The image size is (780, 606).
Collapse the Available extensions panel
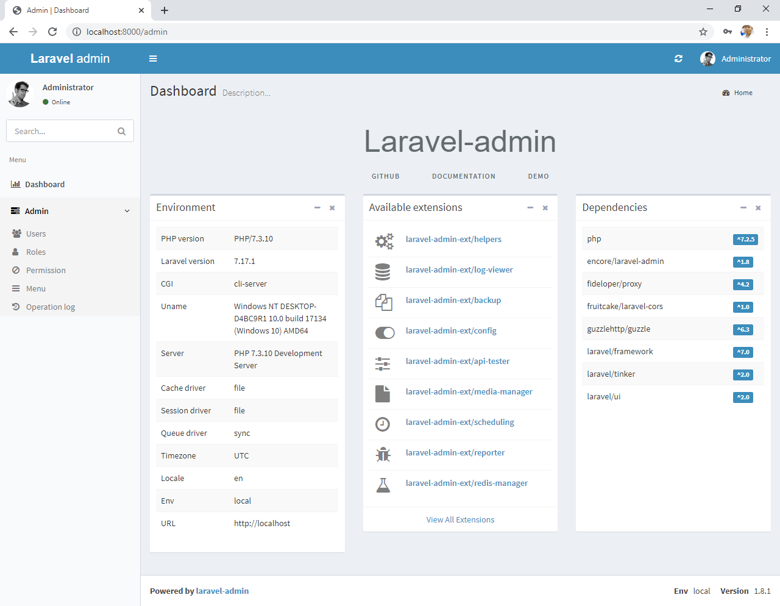[x=530, y=208]
